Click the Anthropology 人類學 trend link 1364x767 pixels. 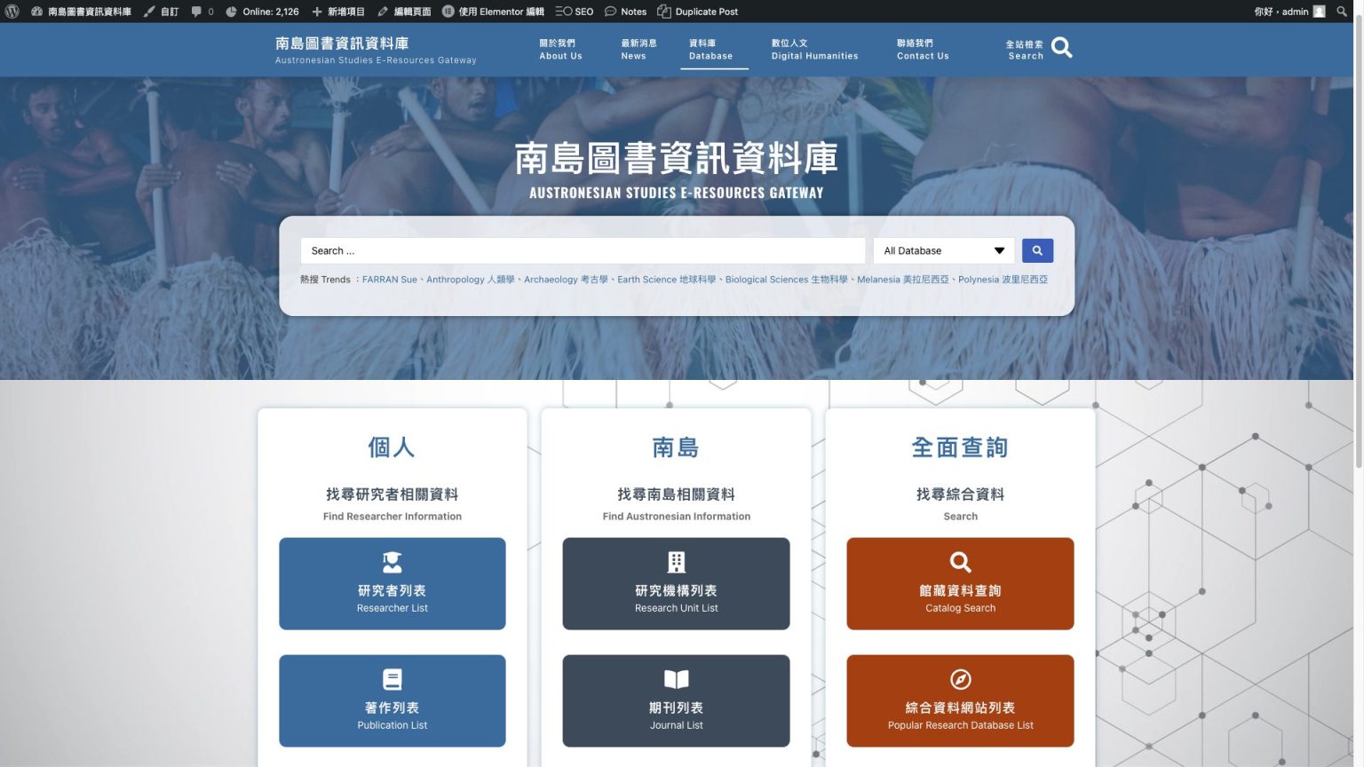tap(470, 280)
